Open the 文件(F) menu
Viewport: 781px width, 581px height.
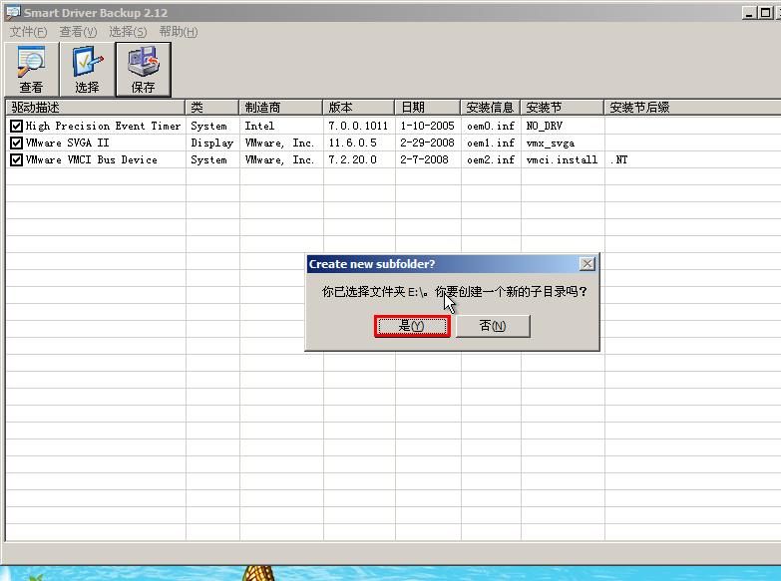tap(28, 32)
